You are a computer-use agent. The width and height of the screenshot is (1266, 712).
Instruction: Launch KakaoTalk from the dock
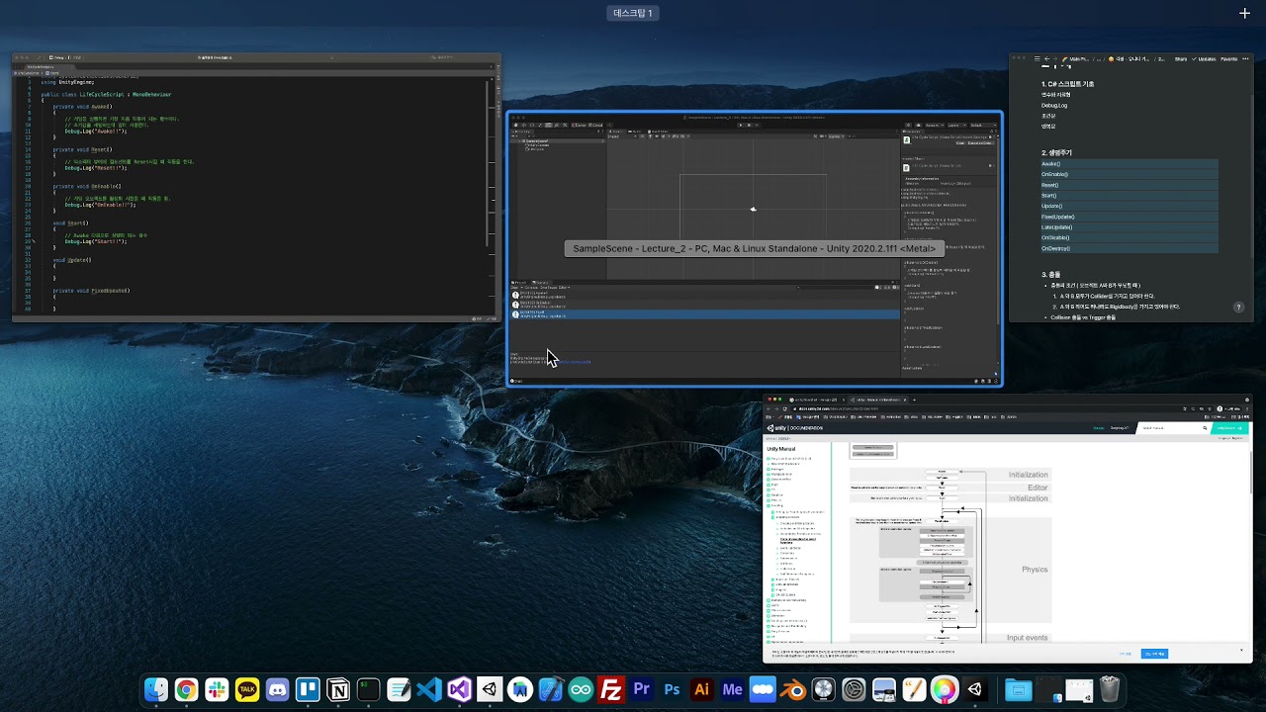pyautogui.click(x=247, y=689)
